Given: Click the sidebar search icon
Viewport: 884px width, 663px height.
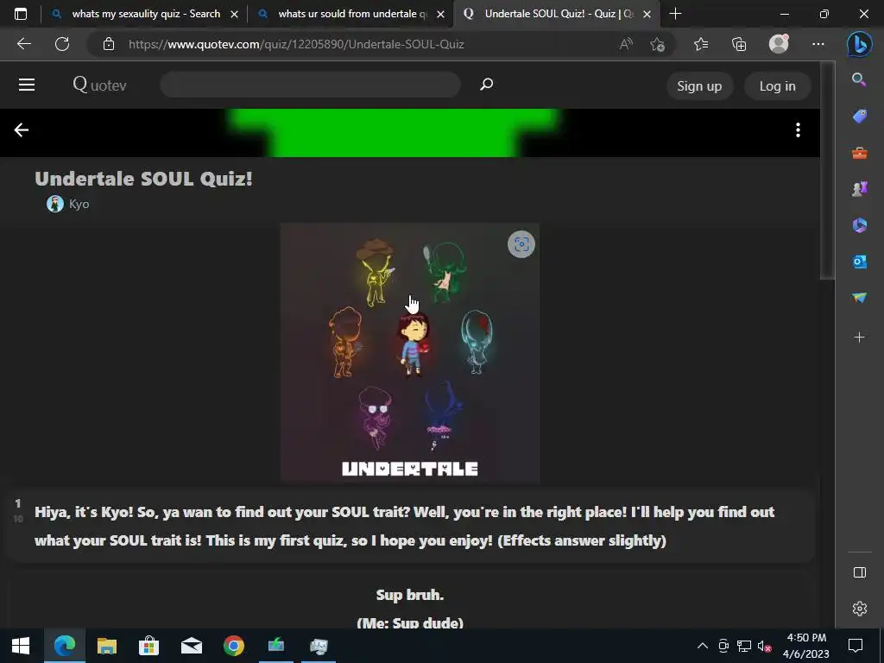Looking at the screenshot, I should (859, 79).
